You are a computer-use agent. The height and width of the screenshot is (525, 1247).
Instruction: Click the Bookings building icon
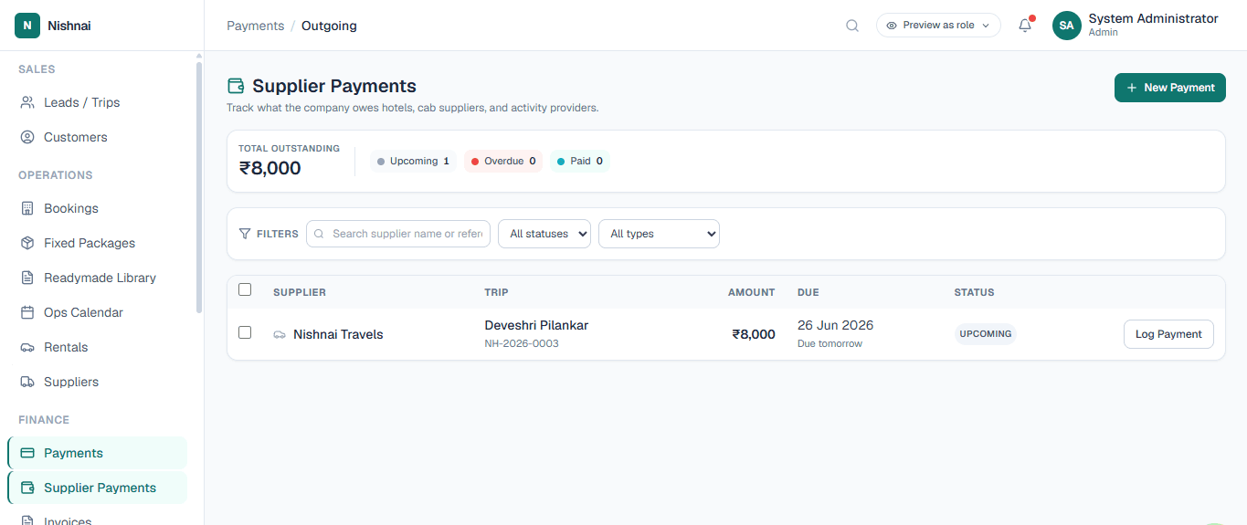point(27,208)
